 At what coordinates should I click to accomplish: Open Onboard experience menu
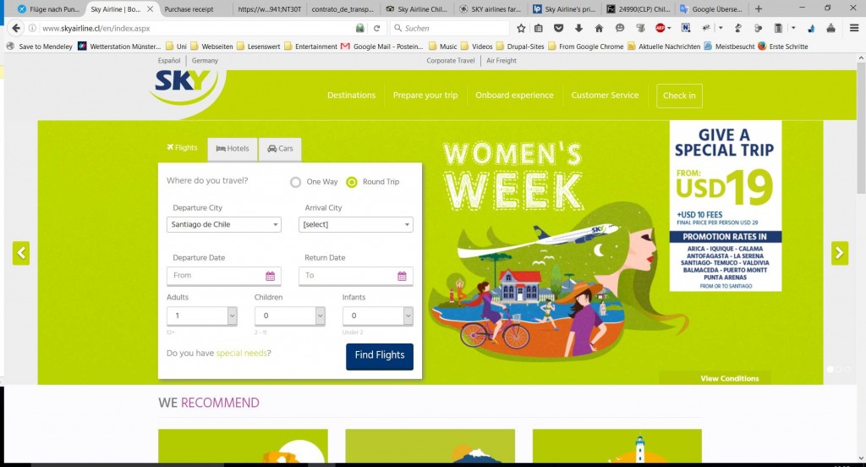pos(514,95)
